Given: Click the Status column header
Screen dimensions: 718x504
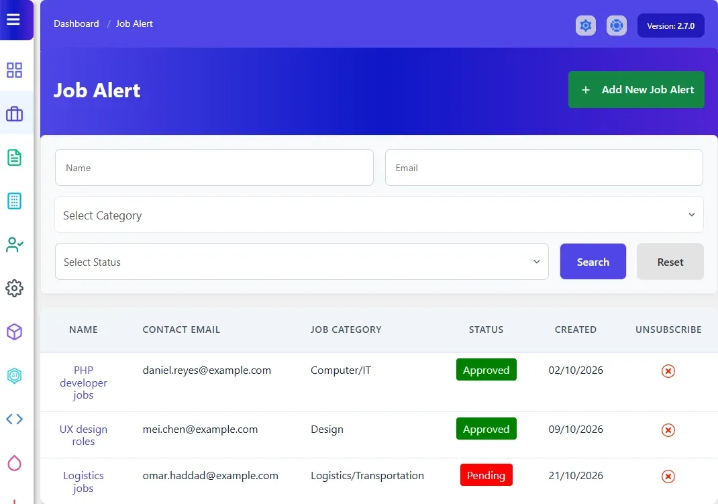Looking at the screenshot, I should tap(486, 330).
